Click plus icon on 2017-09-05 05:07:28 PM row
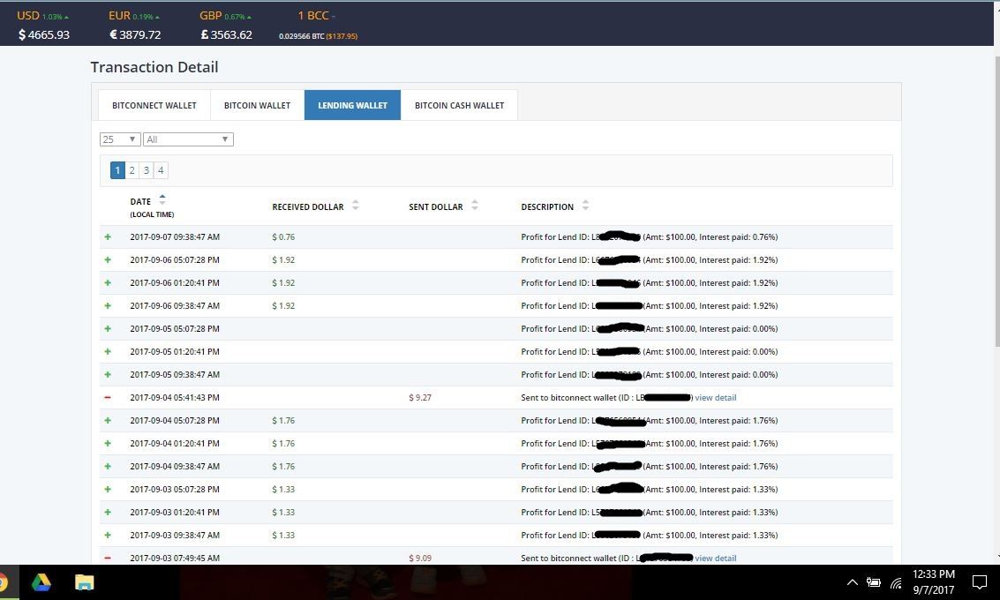The height and width of the screenshot is (600, 1000). coord(108,328)
